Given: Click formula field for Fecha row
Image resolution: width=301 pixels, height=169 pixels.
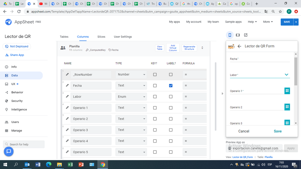Looking at the screenshot, I should pos(194,86).
